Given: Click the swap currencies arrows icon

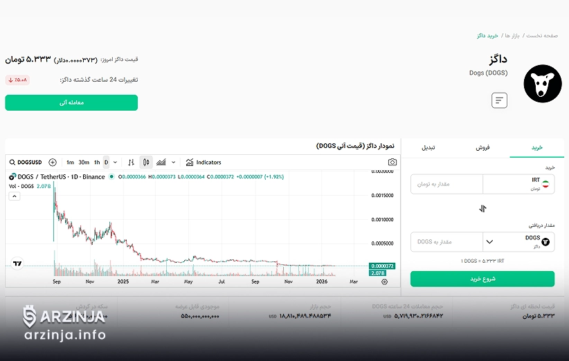Looking at the screenshot, I should (482, 208).
